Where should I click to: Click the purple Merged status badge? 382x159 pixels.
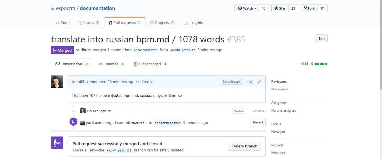62,50
